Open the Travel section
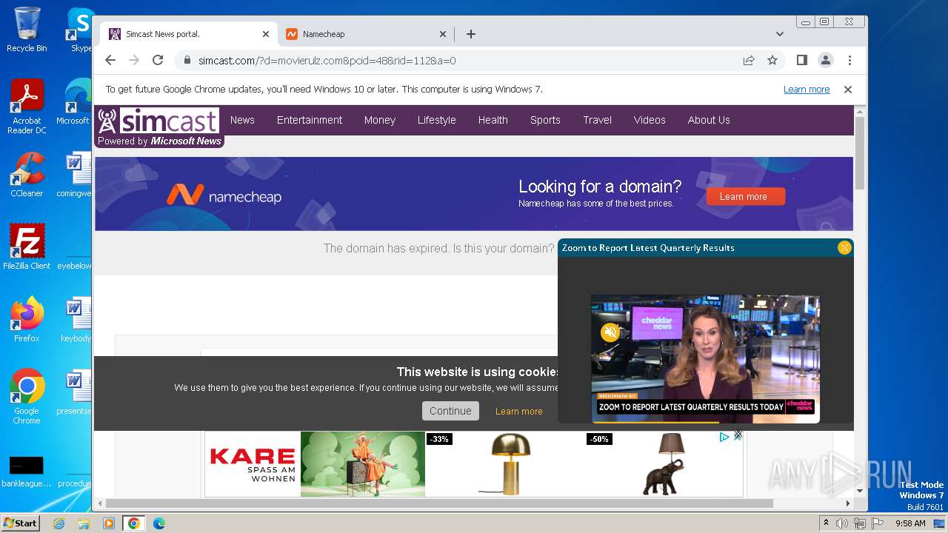The image size is (948, 533). (597, 120)
